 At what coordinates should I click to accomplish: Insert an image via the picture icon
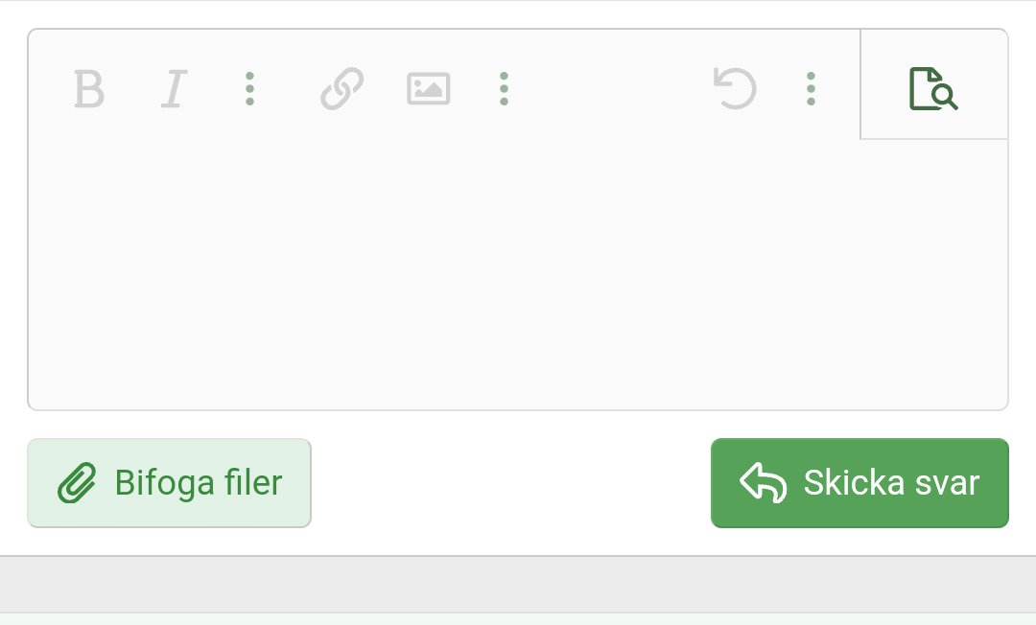coord(428,88)
